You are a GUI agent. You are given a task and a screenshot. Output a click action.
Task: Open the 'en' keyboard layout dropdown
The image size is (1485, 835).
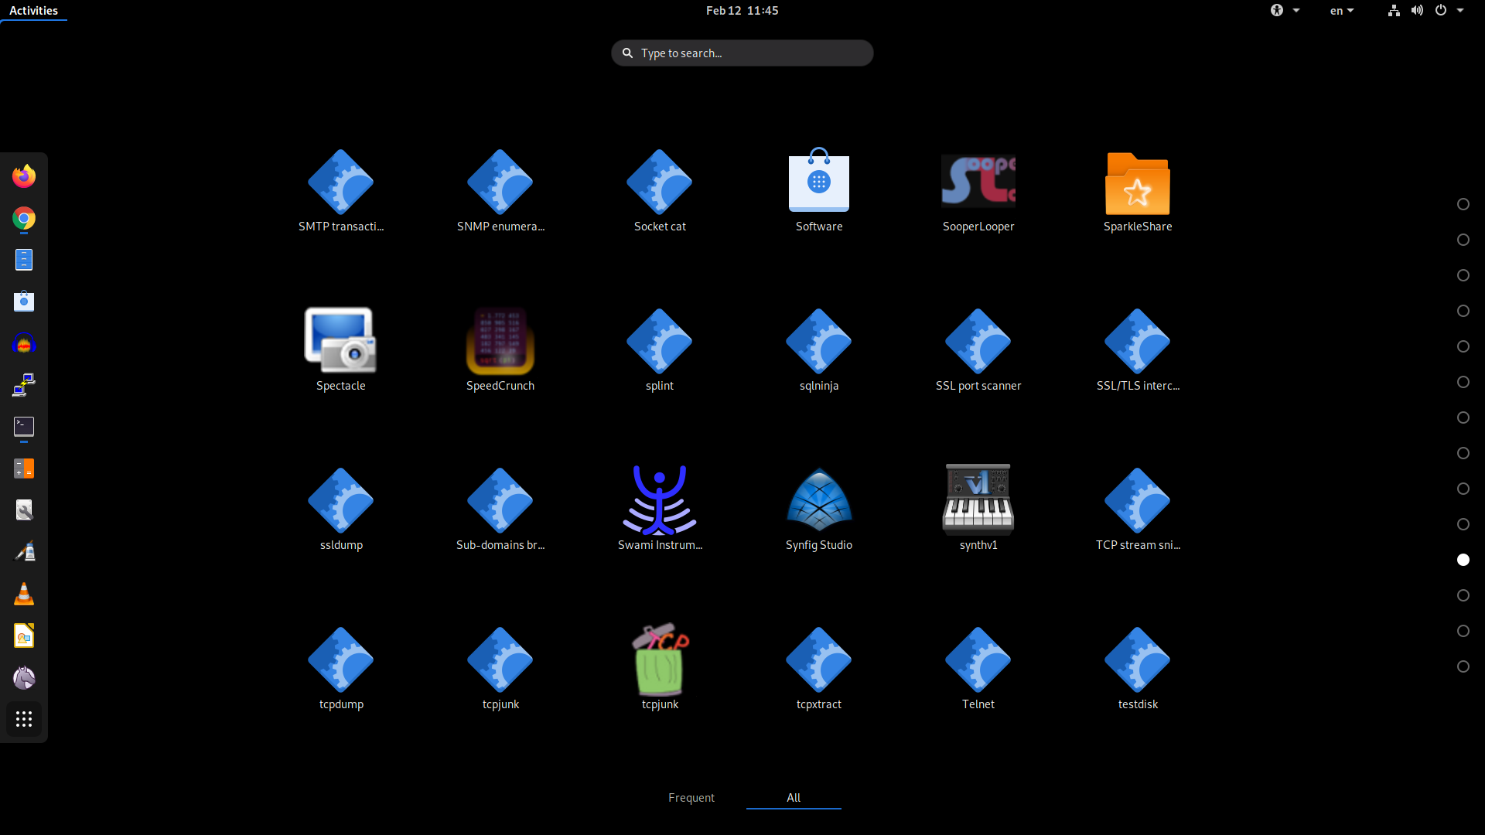[1342, 10]
